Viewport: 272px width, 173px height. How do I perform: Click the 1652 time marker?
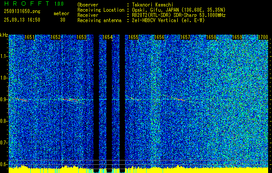55,37
